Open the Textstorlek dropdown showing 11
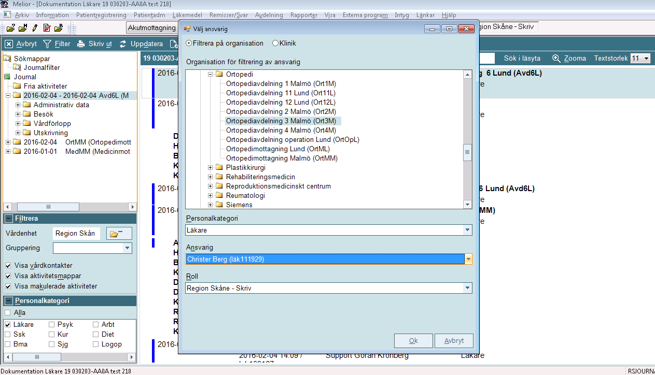655x375 pixels. coord(640,59)
